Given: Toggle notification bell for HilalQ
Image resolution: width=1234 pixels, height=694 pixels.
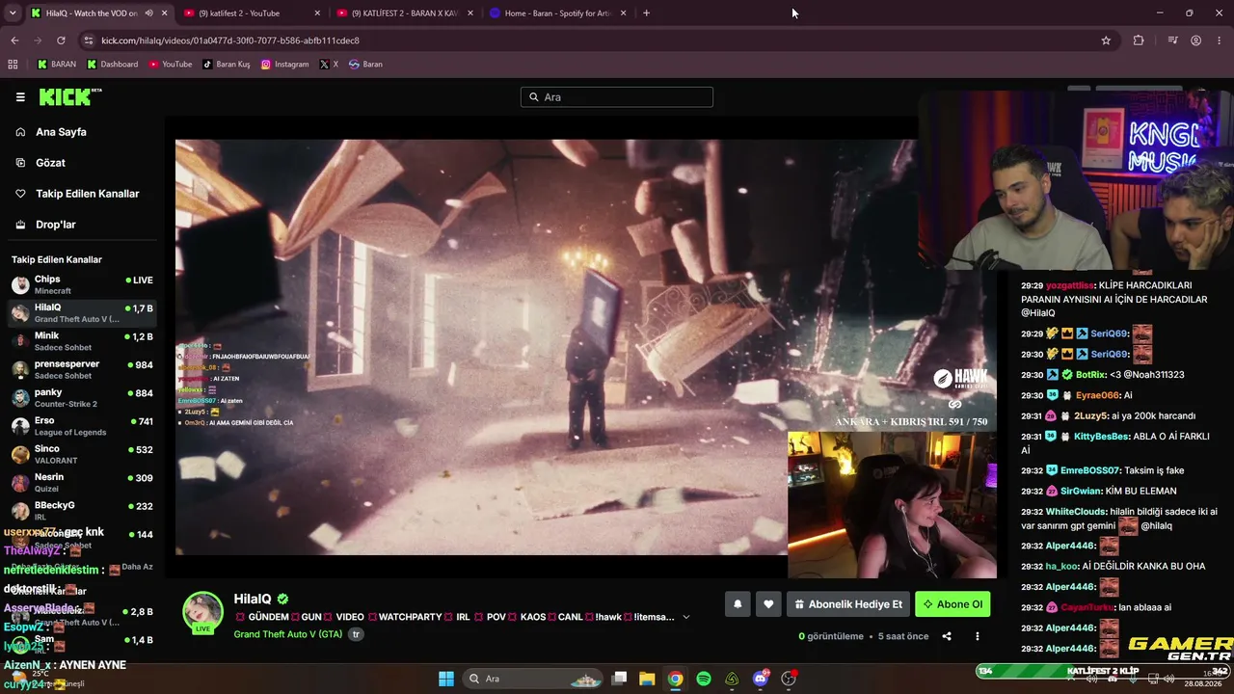Looking at the screenshot, I should [738, 604].
